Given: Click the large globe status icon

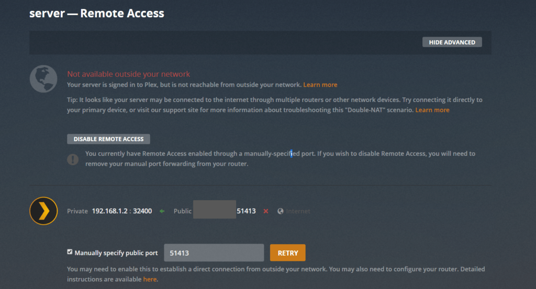Looking at the screenshot, I should 43,79.
